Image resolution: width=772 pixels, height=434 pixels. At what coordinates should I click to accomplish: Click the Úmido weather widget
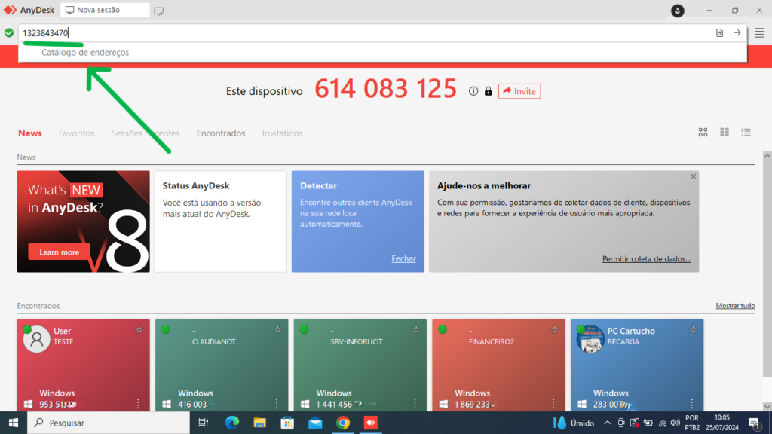pos(573,423)
